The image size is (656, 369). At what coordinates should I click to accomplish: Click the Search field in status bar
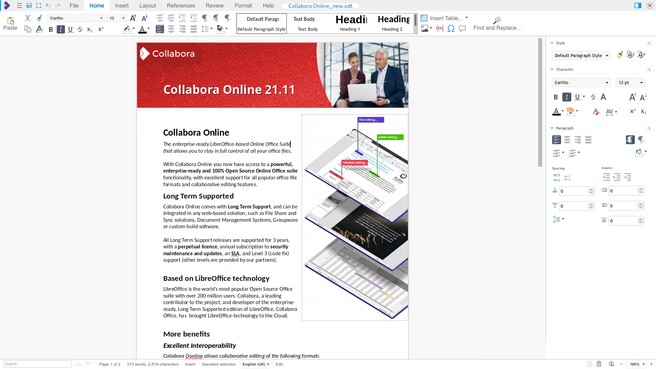click(38, 364)
